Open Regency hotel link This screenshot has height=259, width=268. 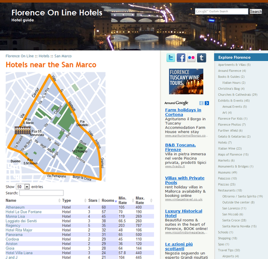coord(13,226)
